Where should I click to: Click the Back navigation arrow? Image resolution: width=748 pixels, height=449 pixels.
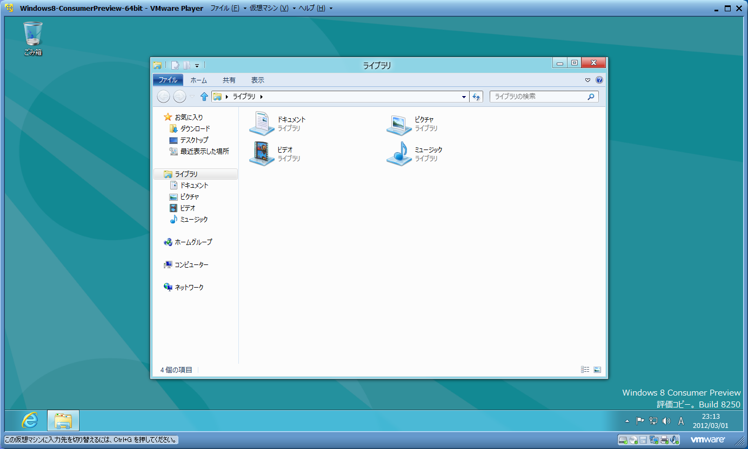(x=163, y=97)
